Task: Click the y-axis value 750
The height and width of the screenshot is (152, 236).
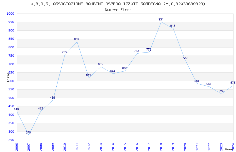Action: [x=11, y=56]
